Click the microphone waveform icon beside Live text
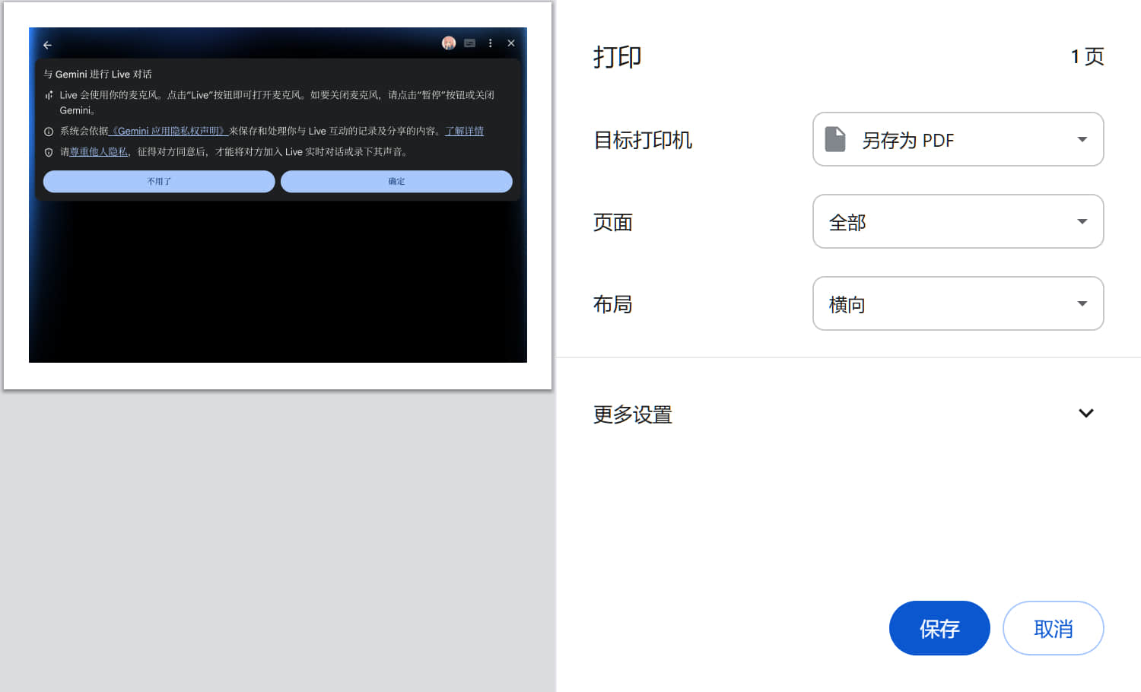The width and height of the screenshot is (1141, 692). (x=49, y=95)
